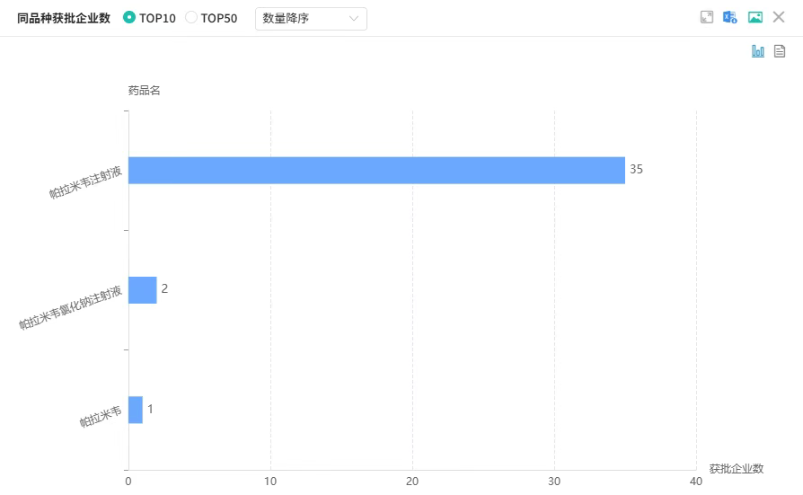This screenshot has width=803, height=495.
Task: Export chart data to Excel
Action: tap(730, 17)
